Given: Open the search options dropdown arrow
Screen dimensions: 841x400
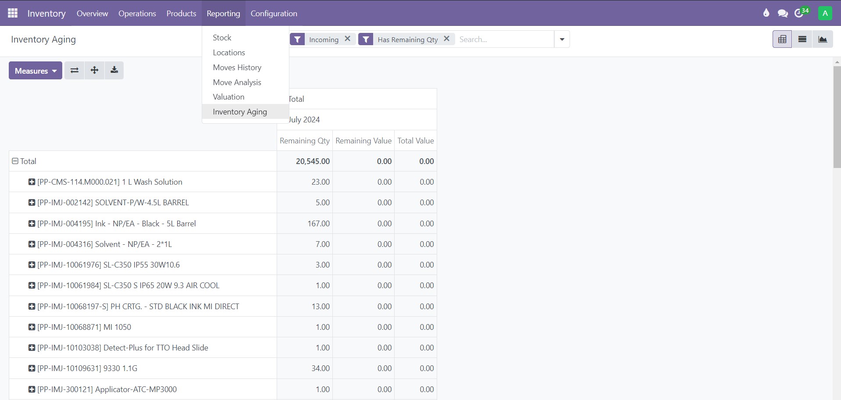Looking at the screenshot, I should [562, 39].
